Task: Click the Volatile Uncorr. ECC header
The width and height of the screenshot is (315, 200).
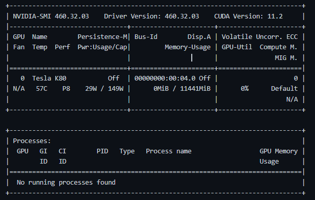Action: 260,37
